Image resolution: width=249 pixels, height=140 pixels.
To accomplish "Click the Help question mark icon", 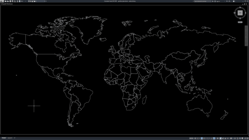I will [234, 1].
